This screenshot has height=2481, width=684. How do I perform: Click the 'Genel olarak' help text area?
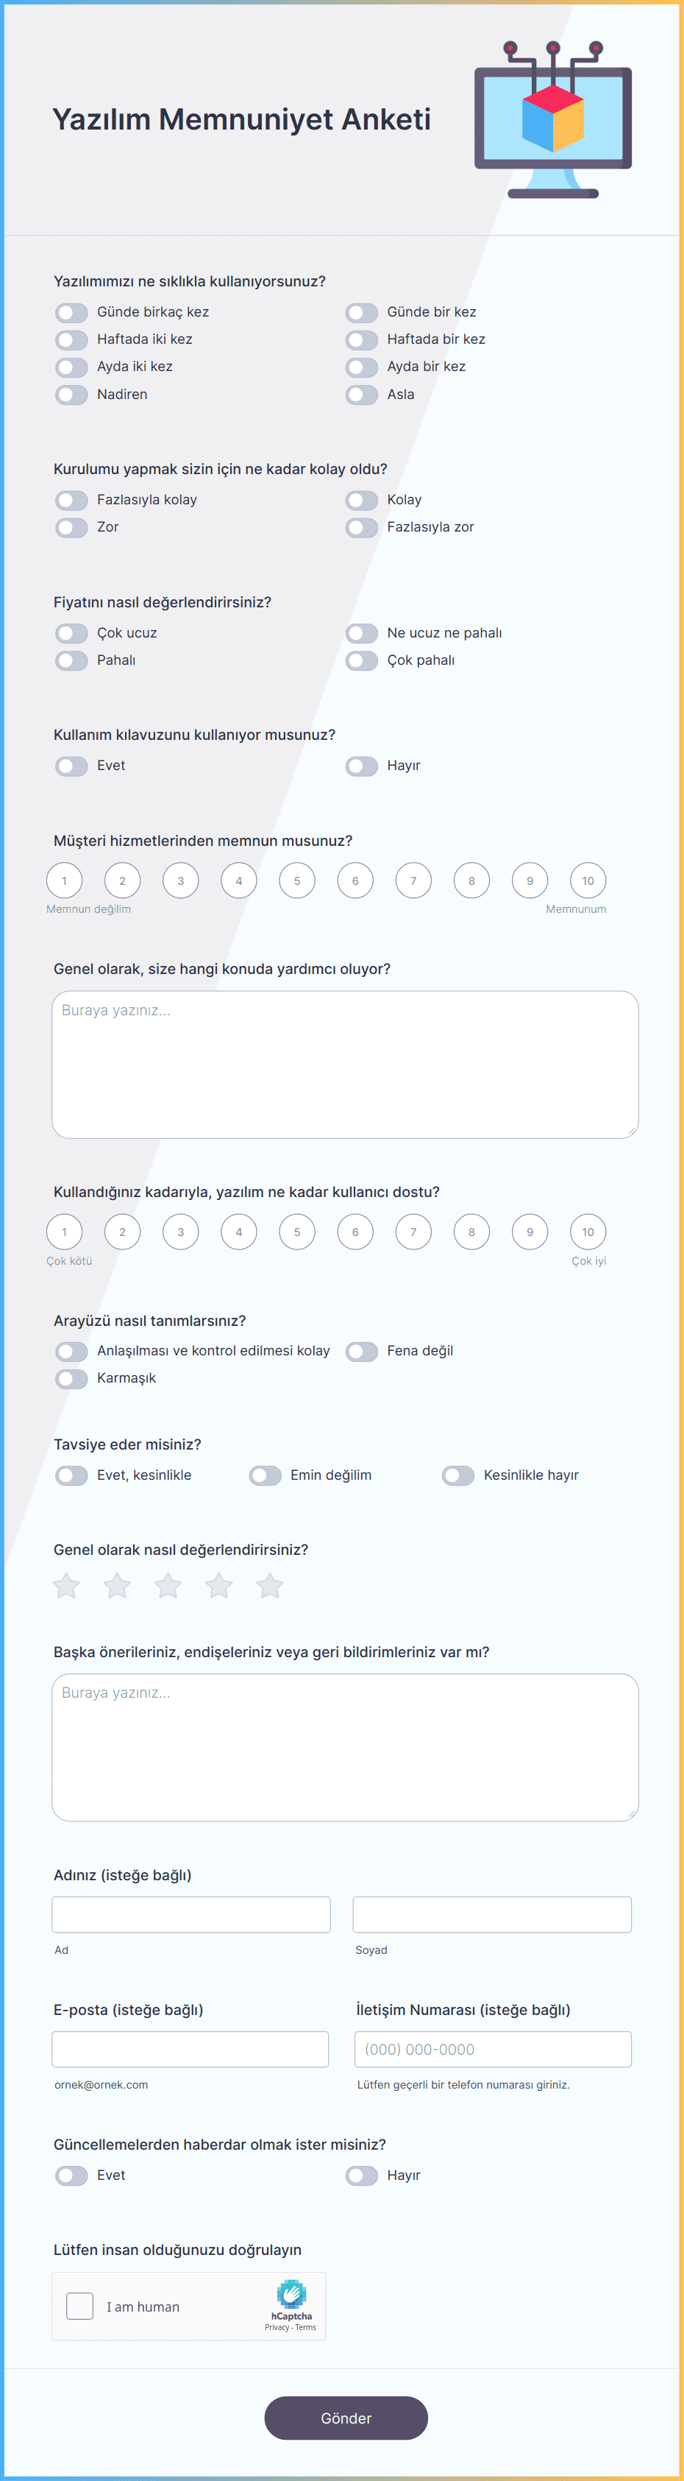point(346,1065)
